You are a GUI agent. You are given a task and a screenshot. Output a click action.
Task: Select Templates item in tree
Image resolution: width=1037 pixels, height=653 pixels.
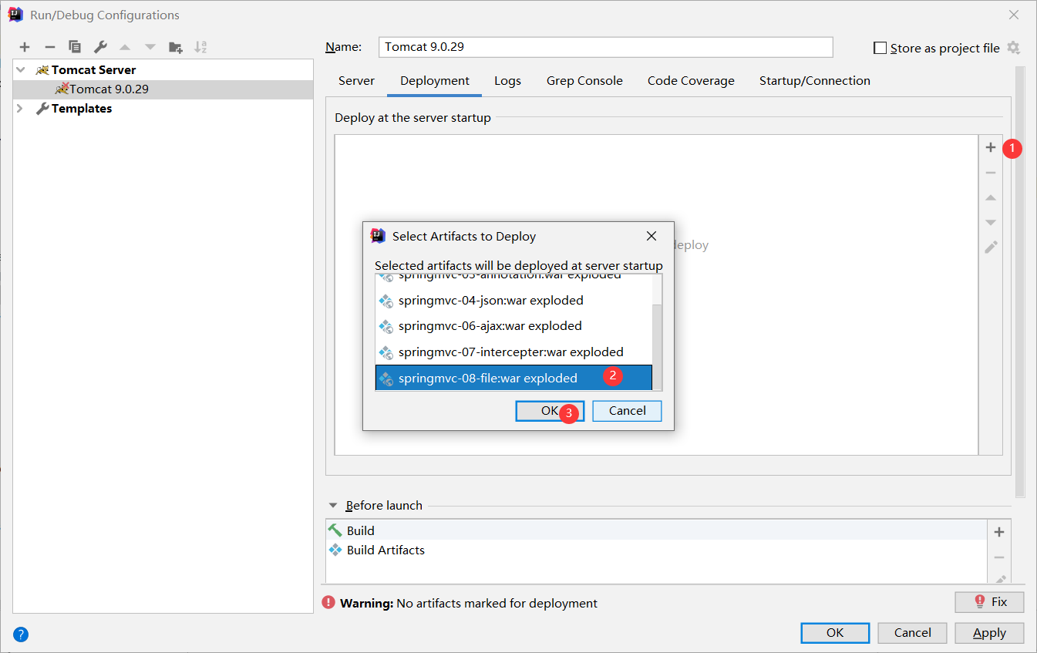pos(82,109)
